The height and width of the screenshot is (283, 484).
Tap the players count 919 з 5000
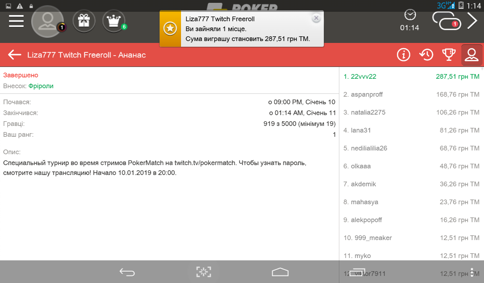(299, 124)
